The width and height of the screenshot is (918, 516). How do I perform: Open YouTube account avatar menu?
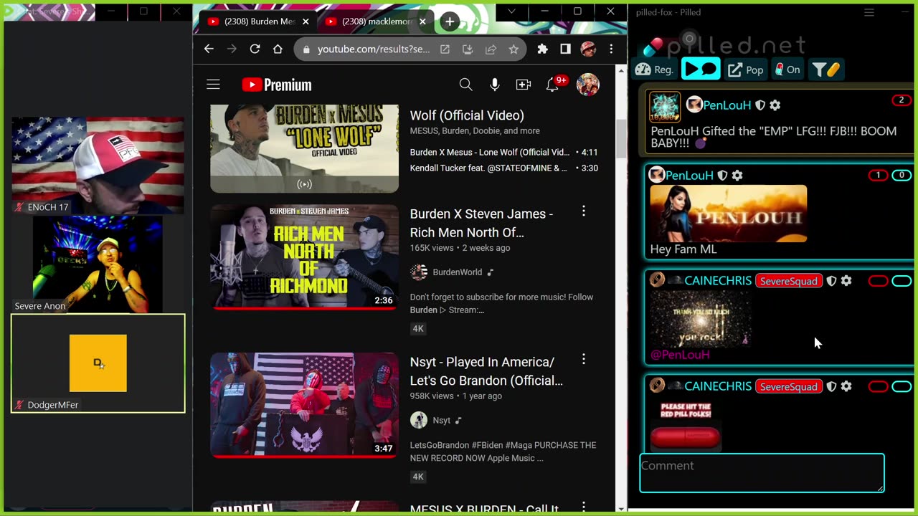pos(587,85)
